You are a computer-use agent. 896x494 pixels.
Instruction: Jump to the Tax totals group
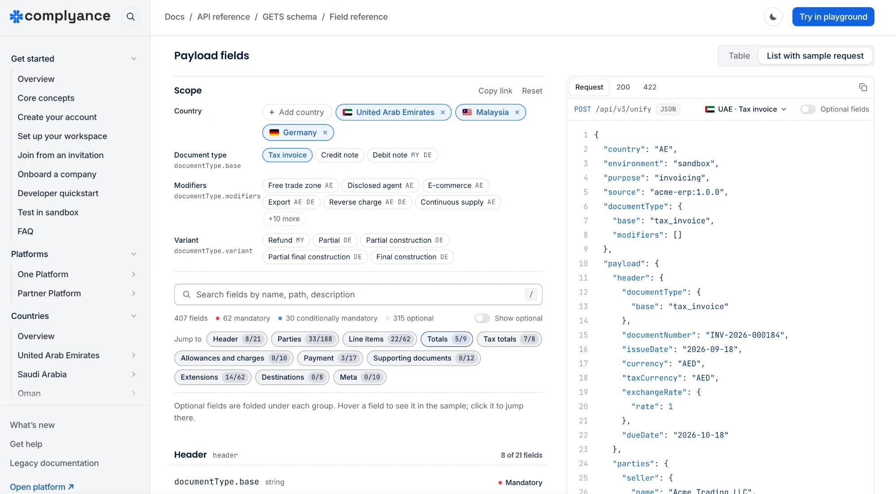click(509, 339)
